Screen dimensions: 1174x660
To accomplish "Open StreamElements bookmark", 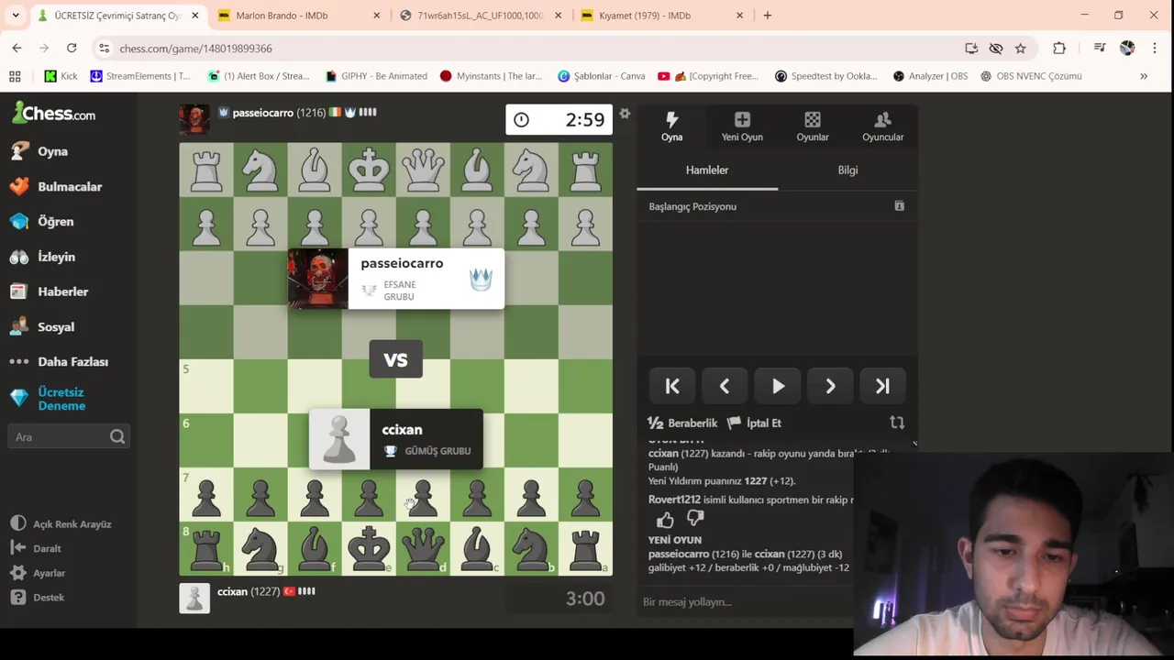I will pos(140,76).
